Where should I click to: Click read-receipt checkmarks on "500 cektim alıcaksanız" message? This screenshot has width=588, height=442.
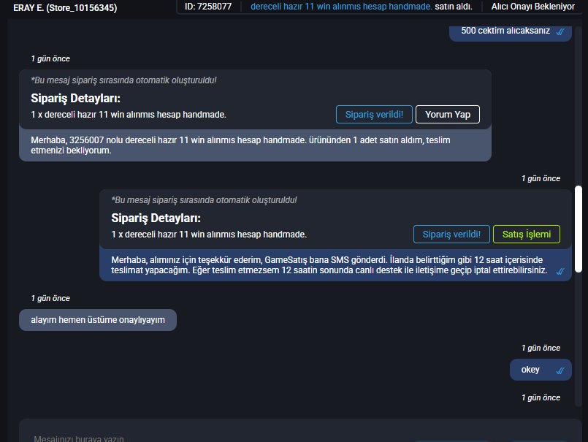click(560, 32)
